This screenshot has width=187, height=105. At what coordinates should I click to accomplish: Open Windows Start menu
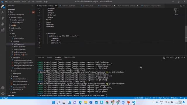(53, 102)
